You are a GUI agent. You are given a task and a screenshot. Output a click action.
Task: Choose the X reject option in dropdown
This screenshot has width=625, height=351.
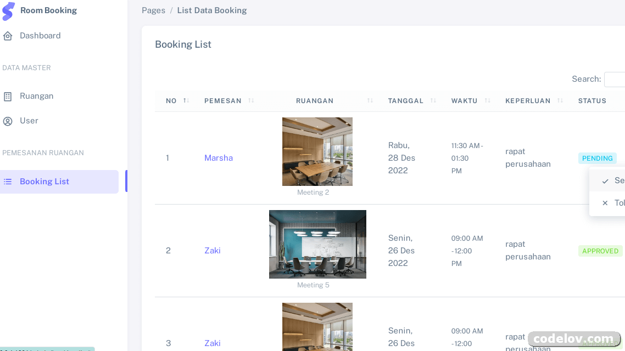tap(607, 203)
